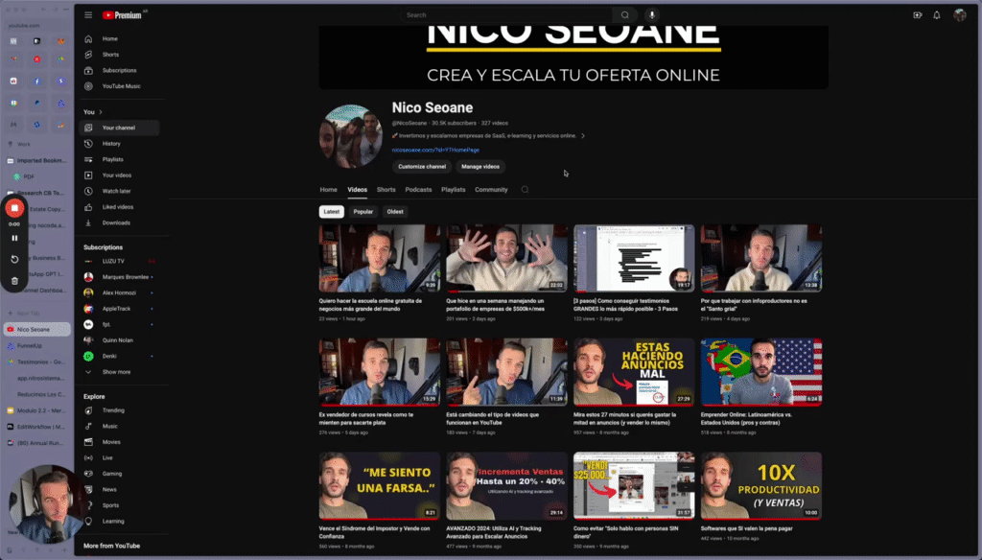Switch to the Community tab

pyautogui.click(x=491, y=190)
